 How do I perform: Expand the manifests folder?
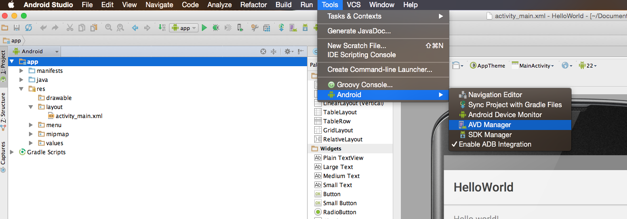(21, 70)
